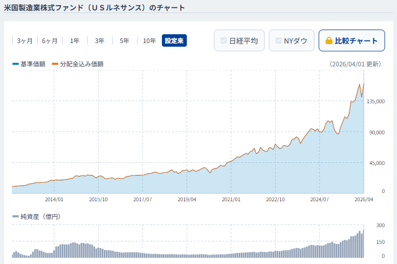The image size is (397, 264).
Task: Open the 比較チャート button
Action: [352, 40]
